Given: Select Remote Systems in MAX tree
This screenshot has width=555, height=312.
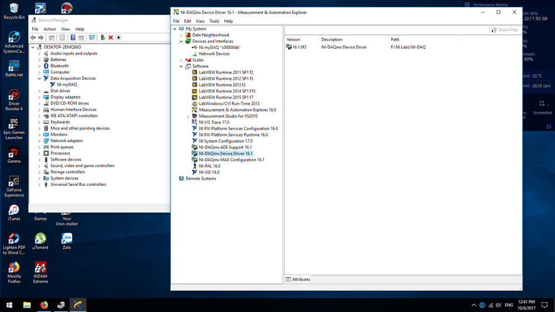Looking at the screenshot, I should point(201,179).
